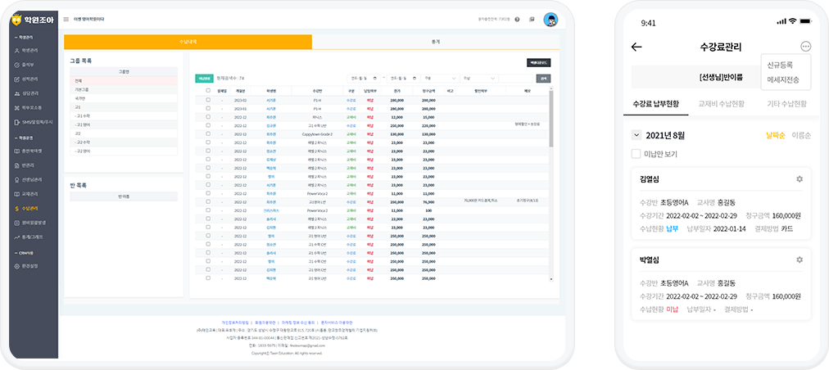Tap the mobile back arrow
Screen dimensions: 829x370
pos(636,47)
